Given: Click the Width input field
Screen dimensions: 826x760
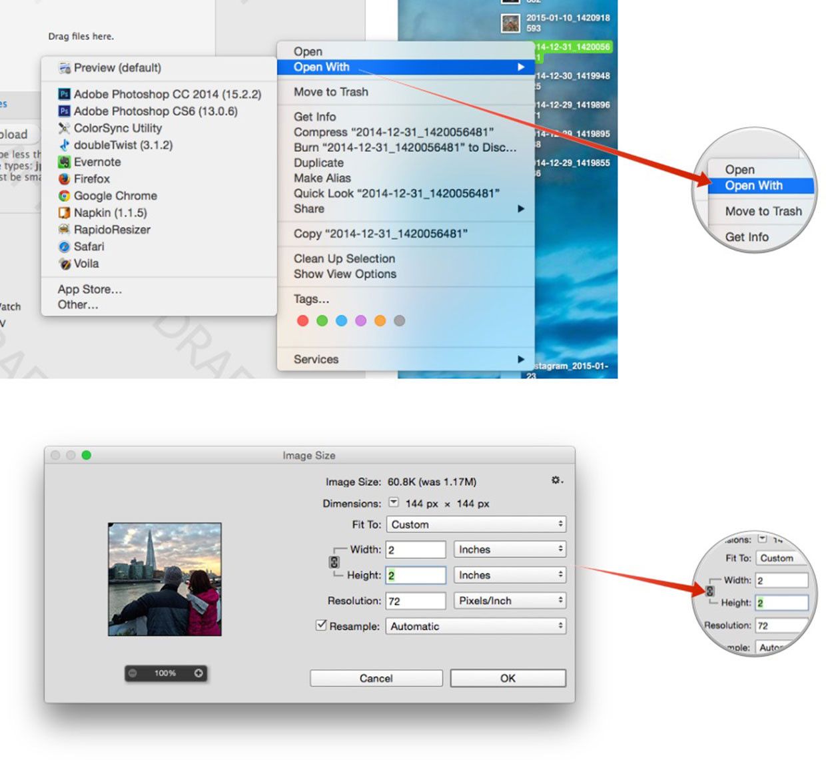Looking at the screenshot, I should pyautogui.click(x=416, y=550).
